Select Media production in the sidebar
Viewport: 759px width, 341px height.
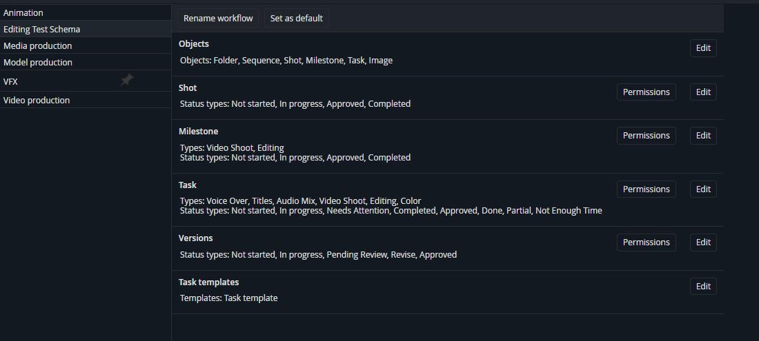point(37,45)
